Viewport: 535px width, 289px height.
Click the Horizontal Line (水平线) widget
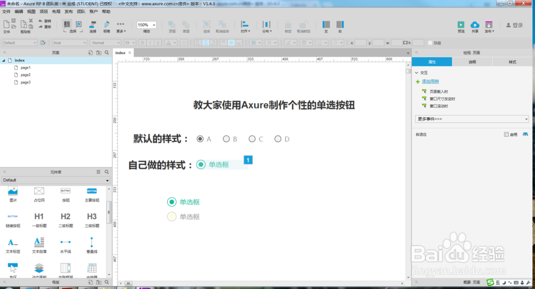[65, 245]
